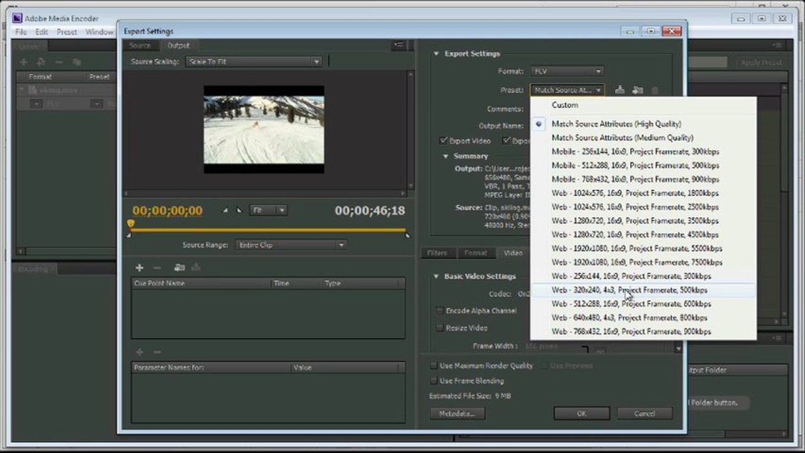
Task: Click the OK button
Action: click(x=581, y=413)
